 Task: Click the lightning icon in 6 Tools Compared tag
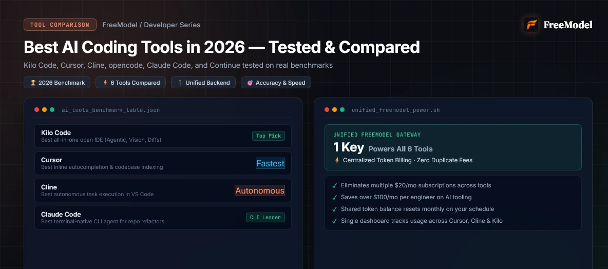point(105,83)
